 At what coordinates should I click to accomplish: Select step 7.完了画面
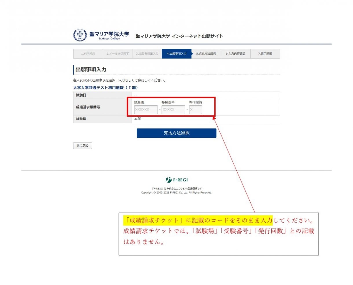pyautogui.click(x=265, y=54)
